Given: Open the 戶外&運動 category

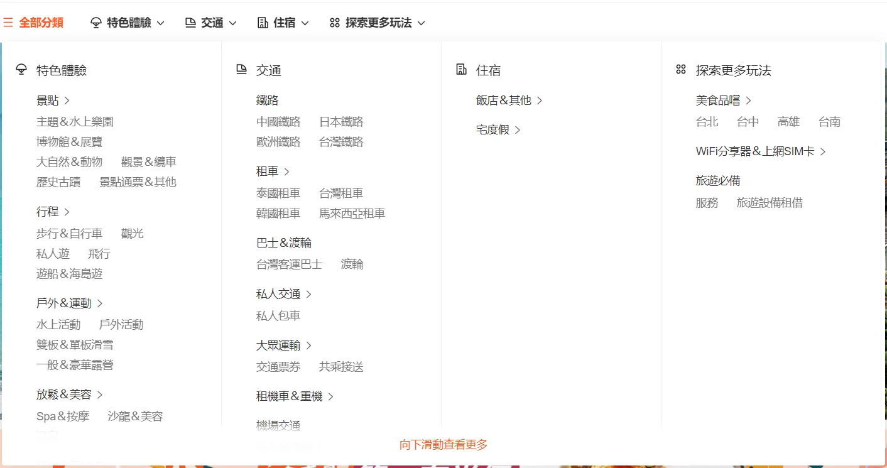Looking at the screenshot, I should click(69, 303).
